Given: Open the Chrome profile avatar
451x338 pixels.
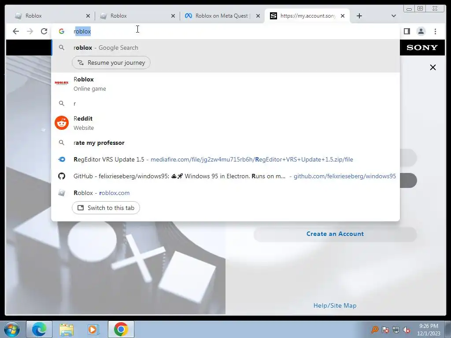Looking at the screenshot, I should (x=421, y=31).
